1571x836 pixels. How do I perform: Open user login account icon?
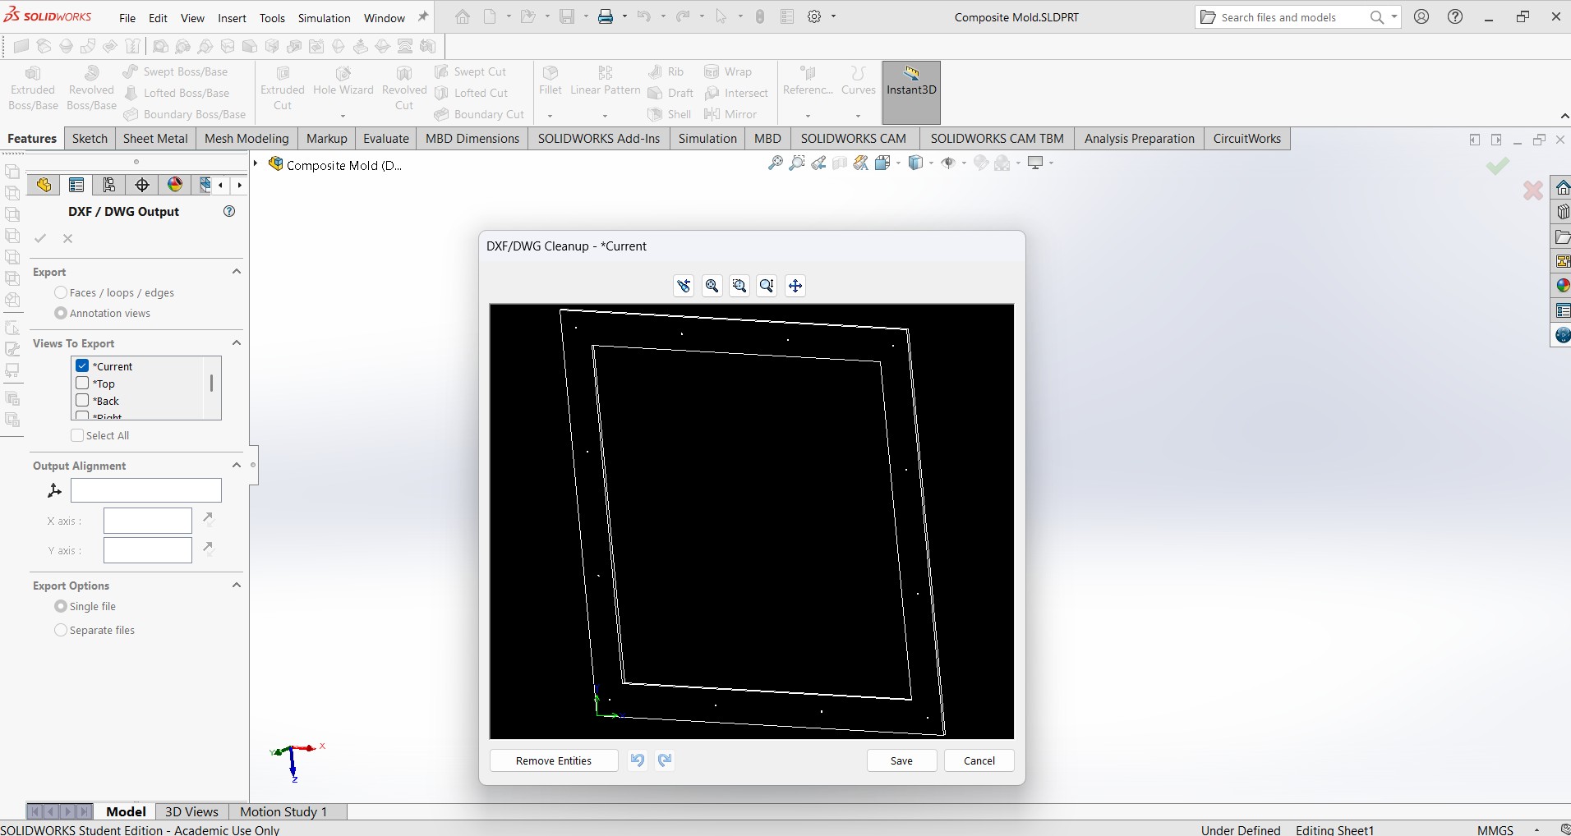(x=1421, y=16)
